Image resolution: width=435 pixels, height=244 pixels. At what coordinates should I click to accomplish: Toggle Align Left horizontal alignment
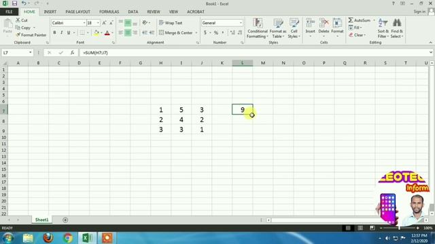(121, 33)
